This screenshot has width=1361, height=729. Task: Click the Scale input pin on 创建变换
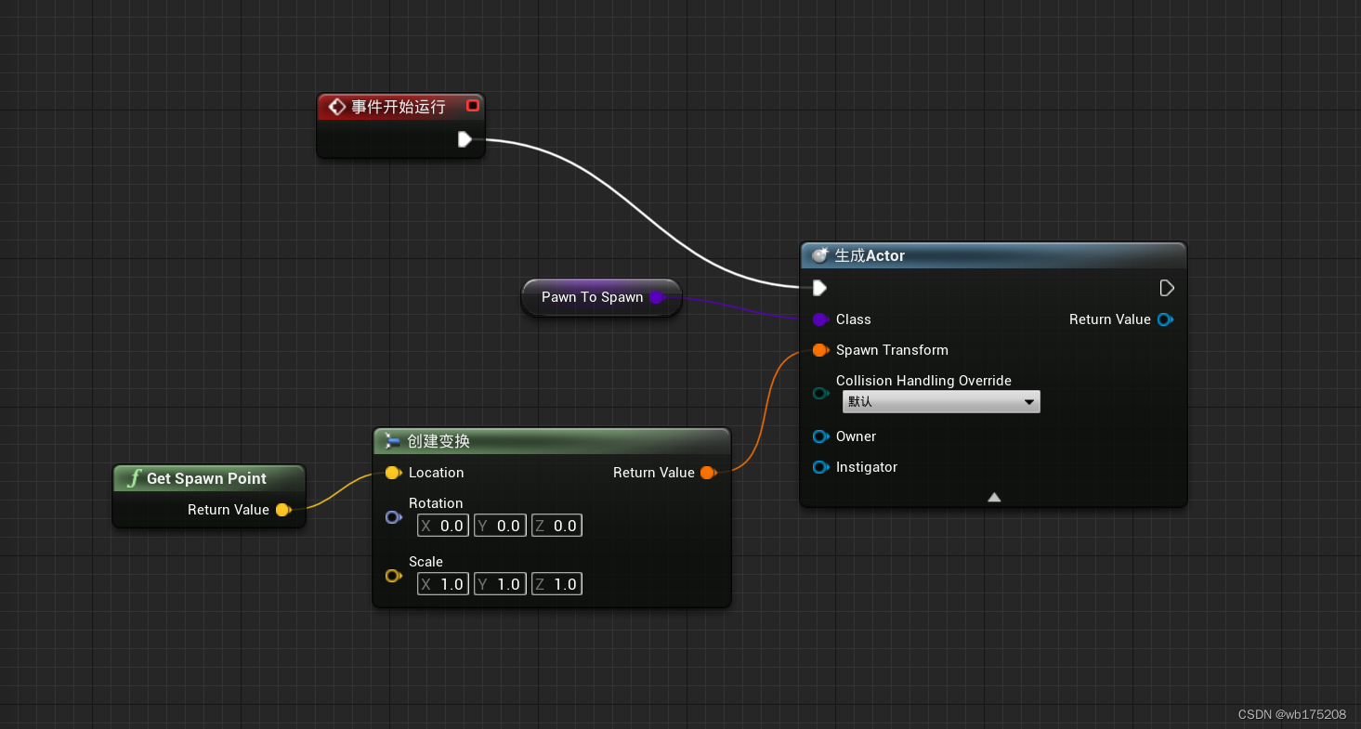pyautogui.click(x=393, y=576)
